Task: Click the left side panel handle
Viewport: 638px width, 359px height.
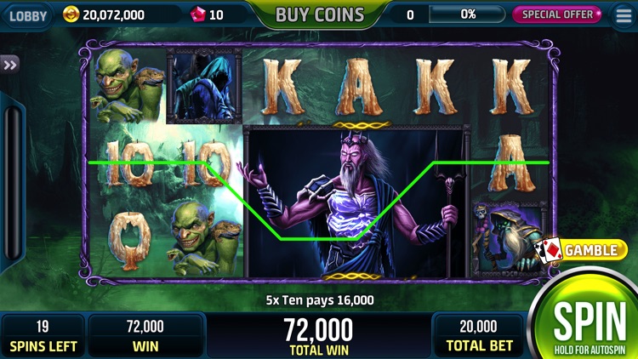Action: pyautogui.click(x=12, y=182)
